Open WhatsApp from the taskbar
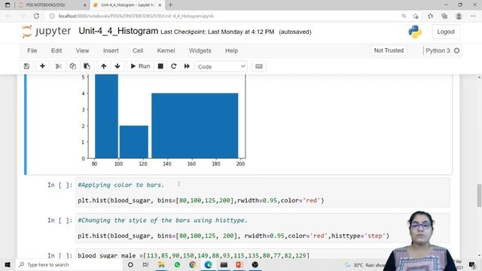 click(x=177, y=264)
